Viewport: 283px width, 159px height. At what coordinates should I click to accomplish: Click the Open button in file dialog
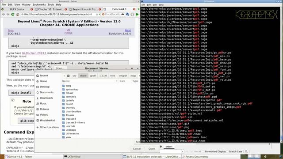pyautogui.click(x=152, y=149)
